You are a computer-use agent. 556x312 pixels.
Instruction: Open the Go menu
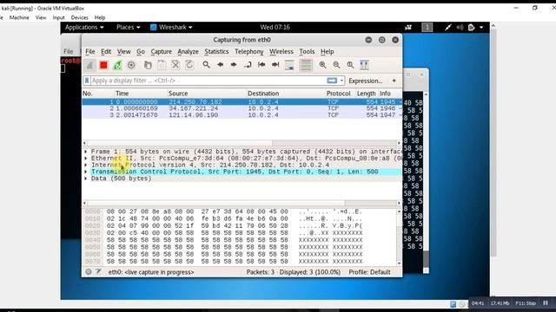point(141,52)
